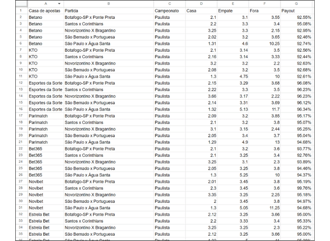This screenshot has width=330, height=241.
Task: Select the column B header
Action: click(x=108, y=4)
